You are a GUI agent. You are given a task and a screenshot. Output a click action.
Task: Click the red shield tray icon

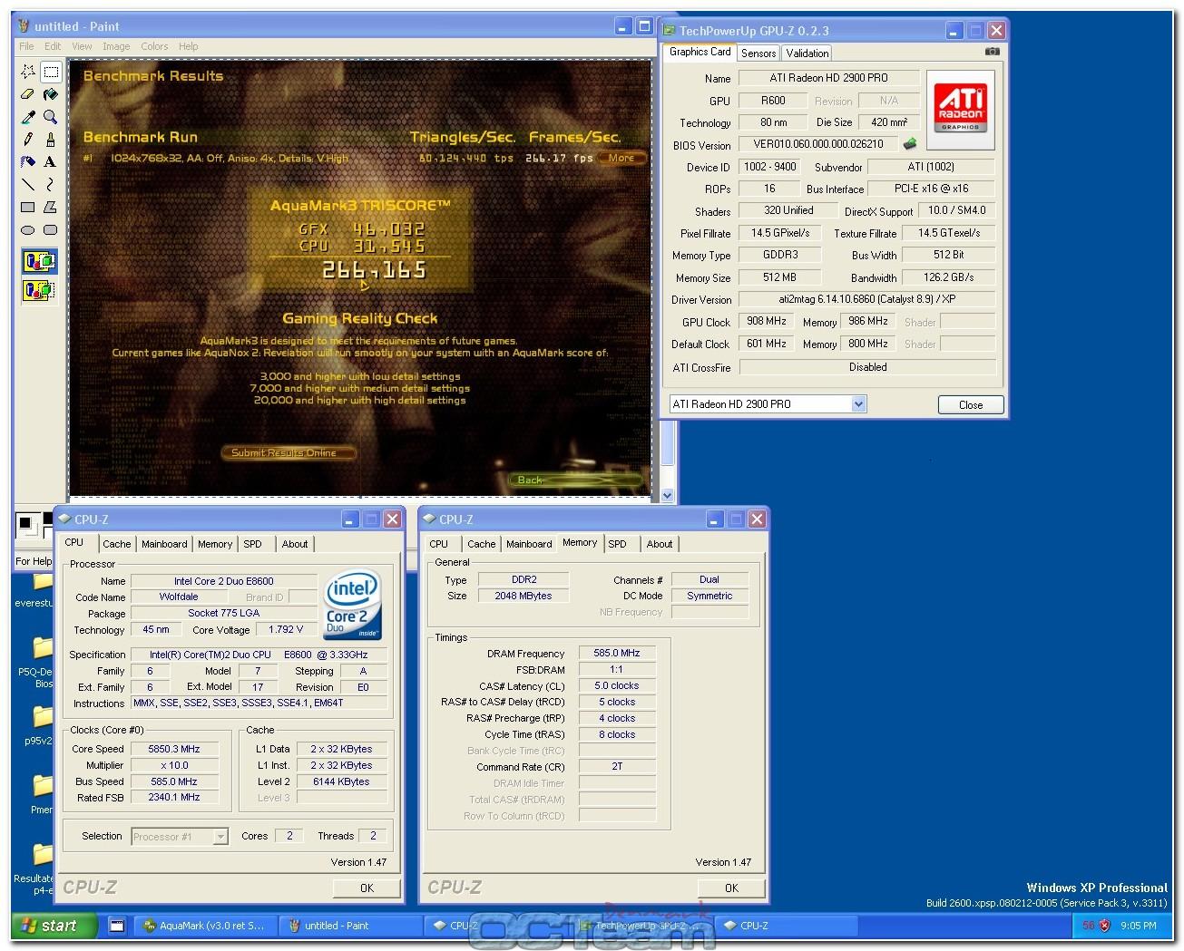point(1104,926)
